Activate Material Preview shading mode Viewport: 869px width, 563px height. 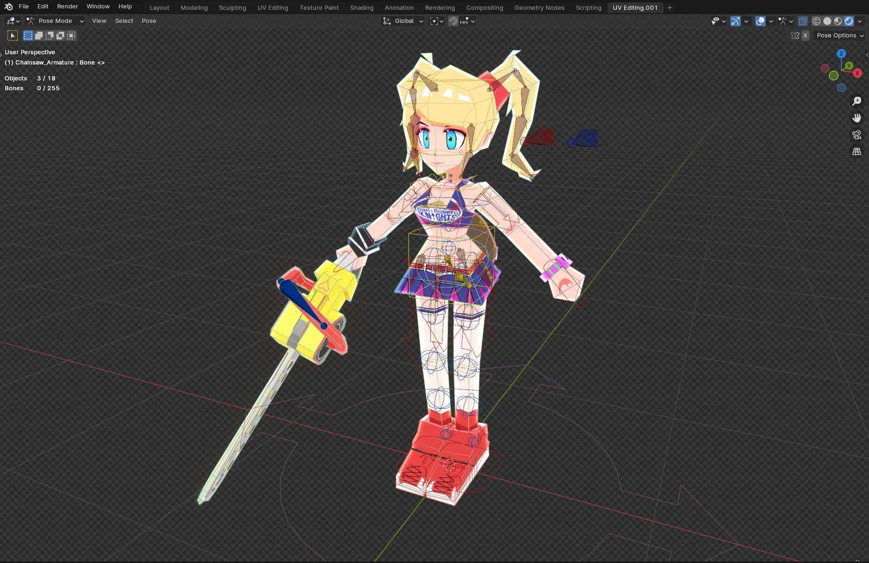click(x=838, y=21)
